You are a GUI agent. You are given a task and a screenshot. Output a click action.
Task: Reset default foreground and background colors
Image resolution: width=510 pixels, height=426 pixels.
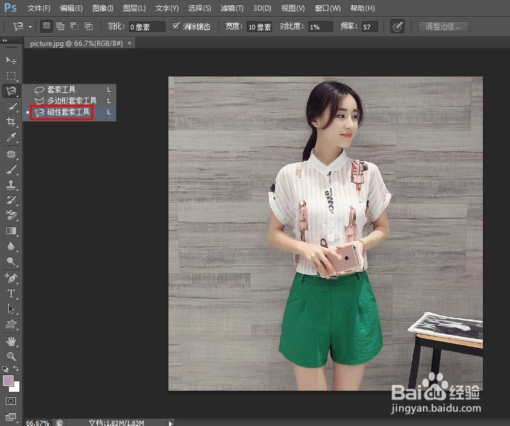(x=5, y=369)
